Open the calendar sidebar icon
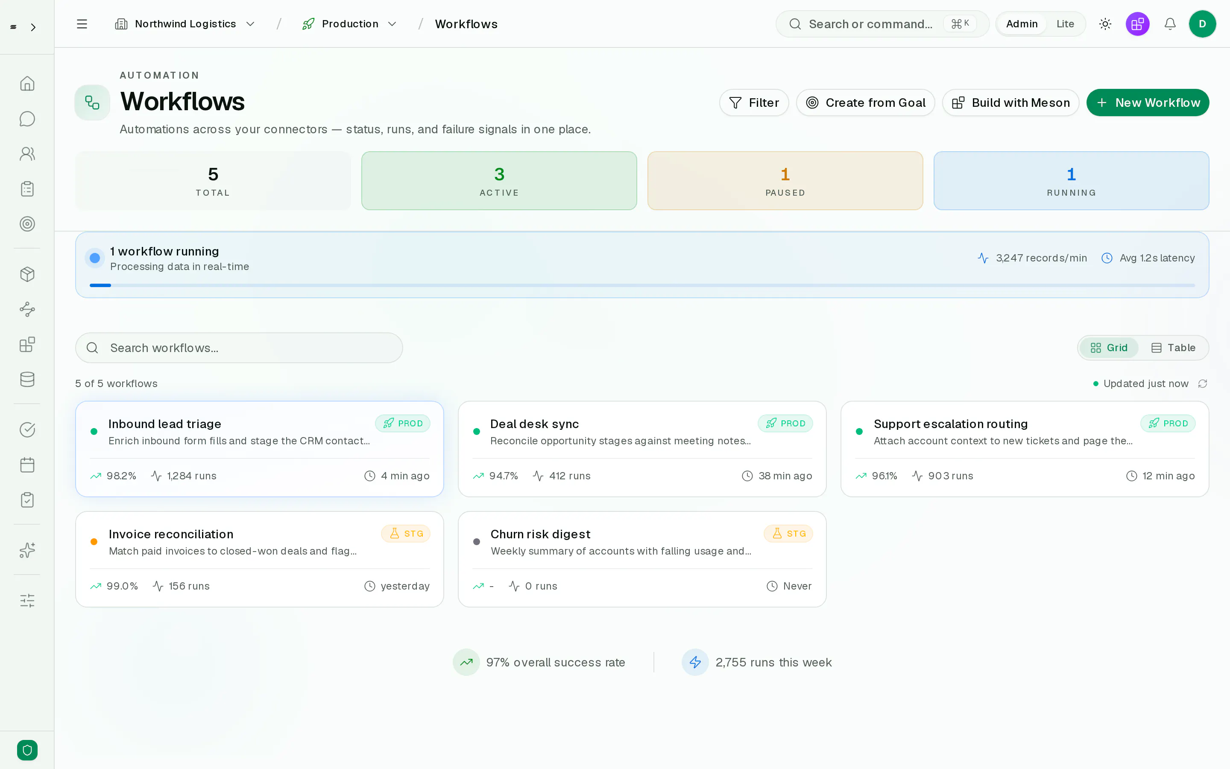Screen dimensions: 1230x769 (x=27, y=465)
